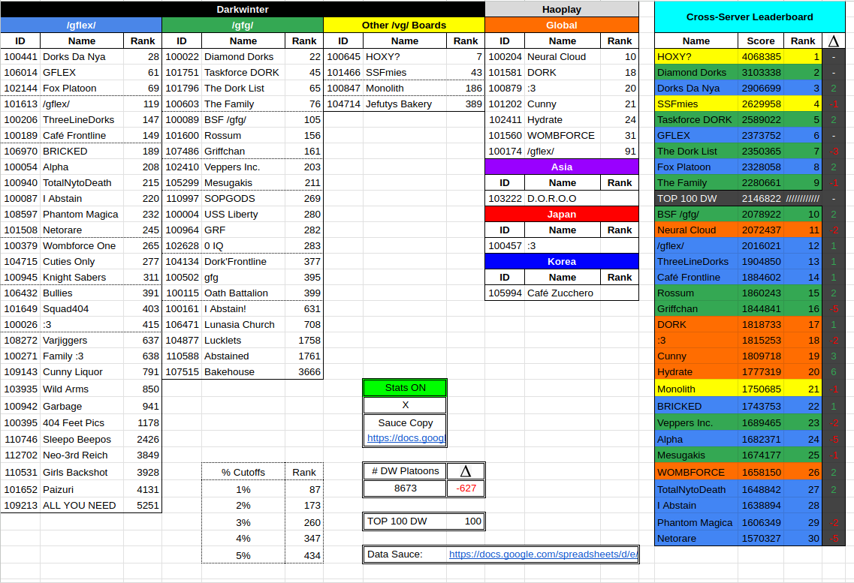This screenshot has width=854, height=583.
Task: Click the Girls Backshot name cell
Action: 82,472
